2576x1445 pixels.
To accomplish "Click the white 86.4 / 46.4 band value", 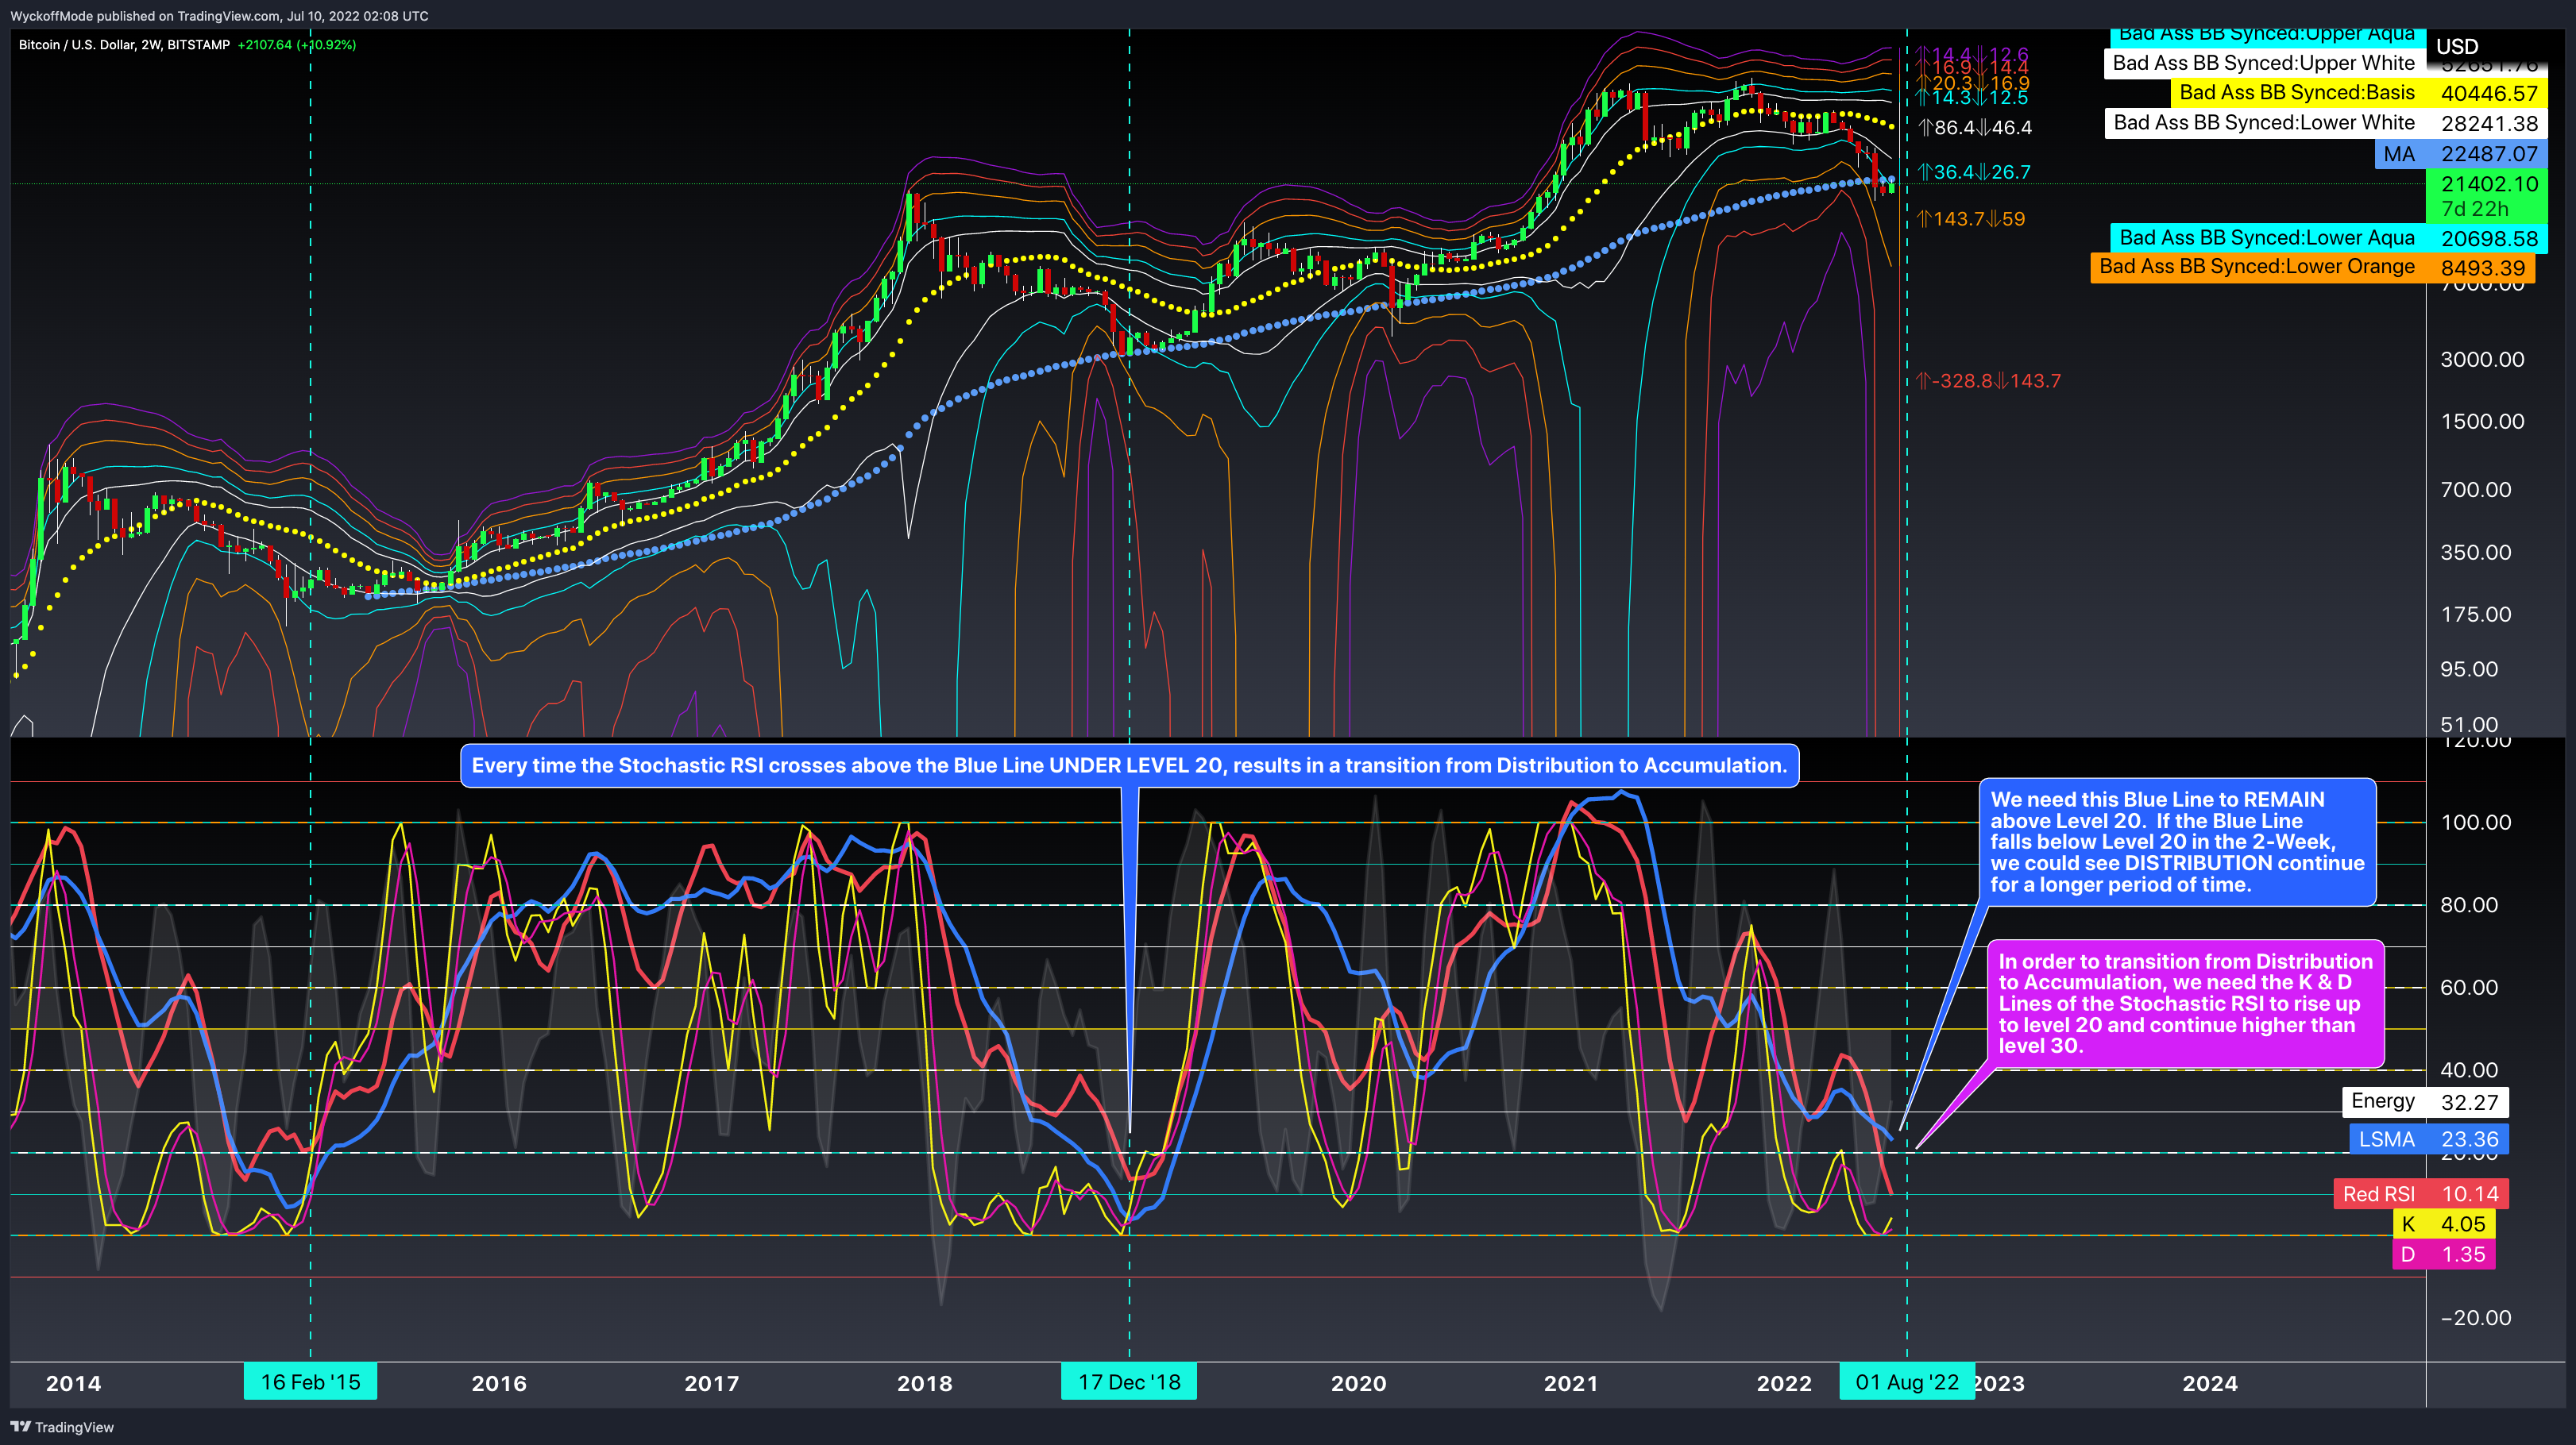I will pyautogui.click(x=1975, y=127).
